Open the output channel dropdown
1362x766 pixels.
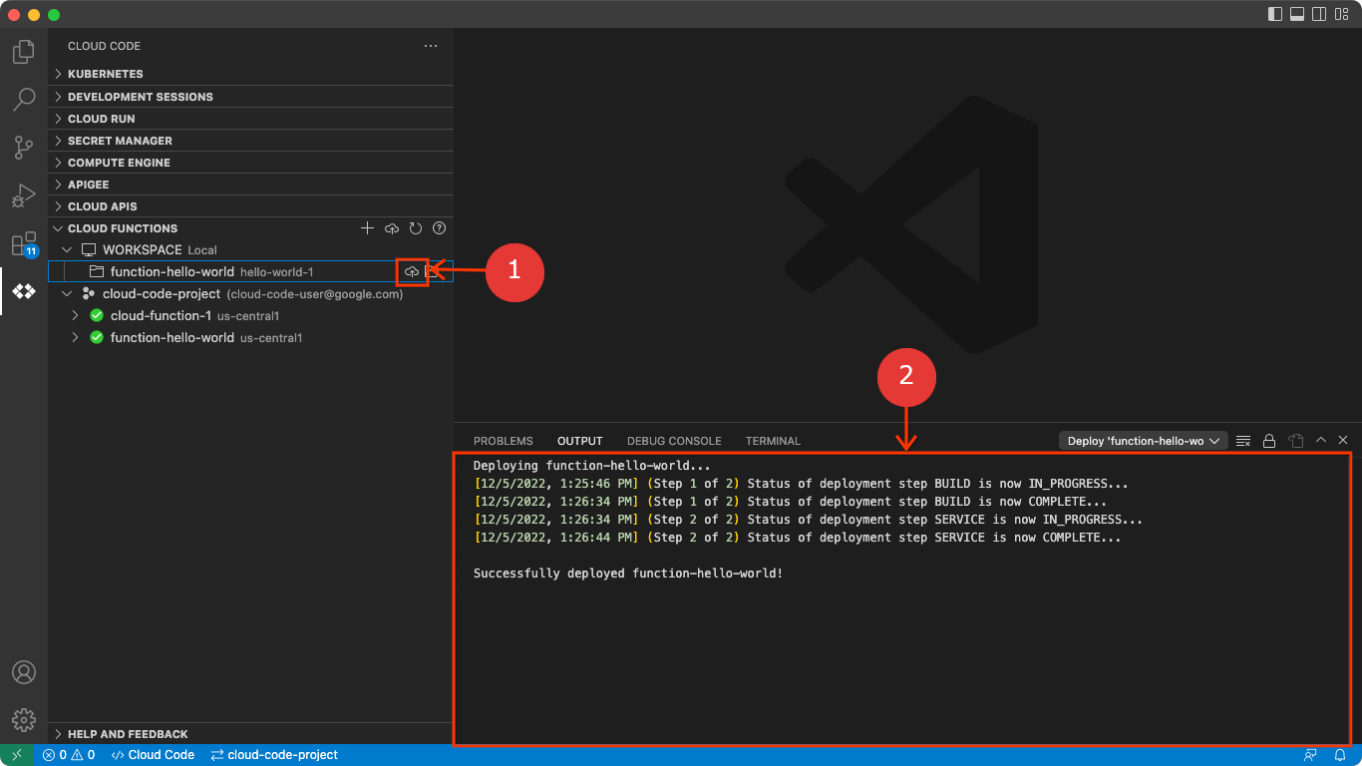tap(1143, 441)
